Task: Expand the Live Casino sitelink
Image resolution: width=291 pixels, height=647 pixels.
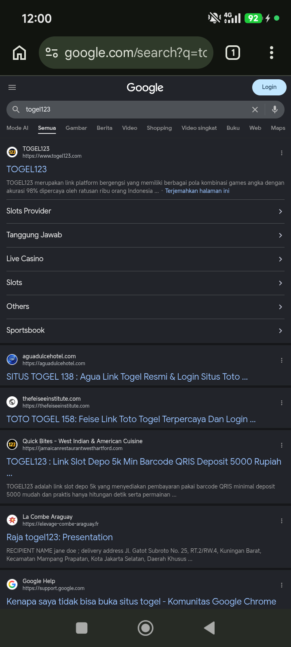Action: pyautogui.click(x=145, y=259)
